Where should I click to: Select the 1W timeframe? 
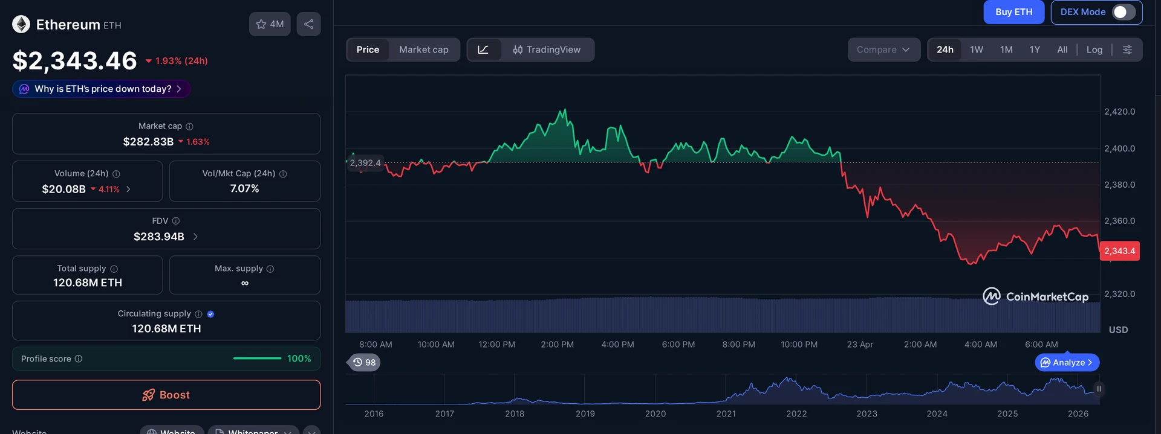pos(977,49)
